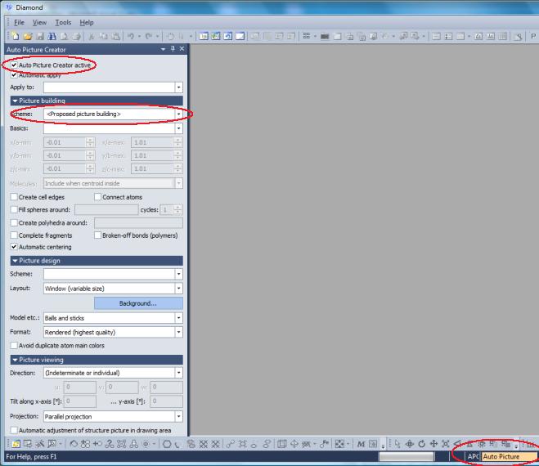Uncheck Auto Picture Creator active

14,65
